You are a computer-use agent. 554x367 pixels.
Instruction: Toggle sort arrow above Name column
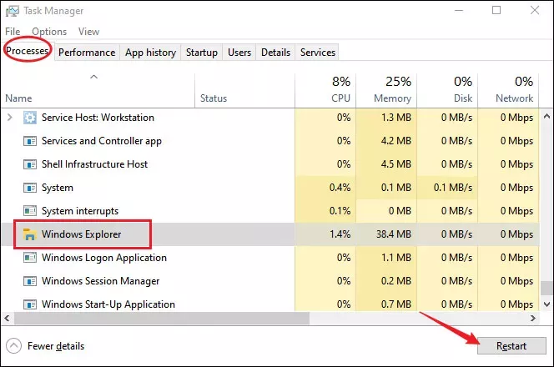point(93,77)
